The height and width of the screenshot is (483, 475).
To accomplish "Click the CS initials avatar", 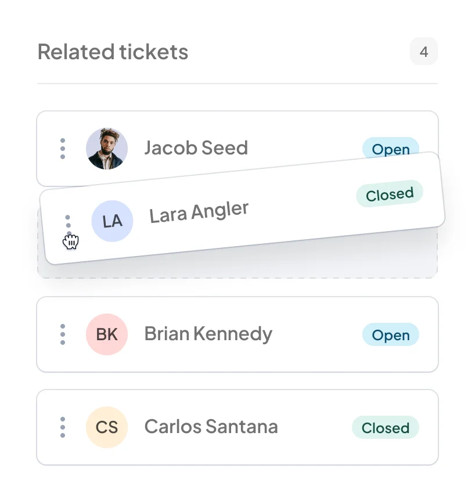I will [107, 427].
